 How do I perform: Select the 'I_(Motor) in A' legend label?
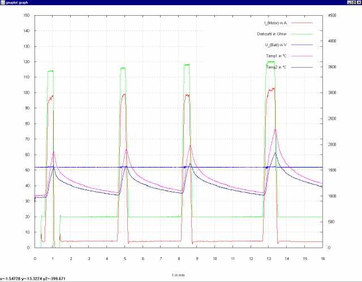pos(275,23)
